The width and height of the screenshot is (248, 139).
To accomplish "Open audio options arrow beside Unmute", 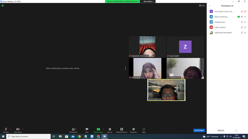I will tap(10, 129).
